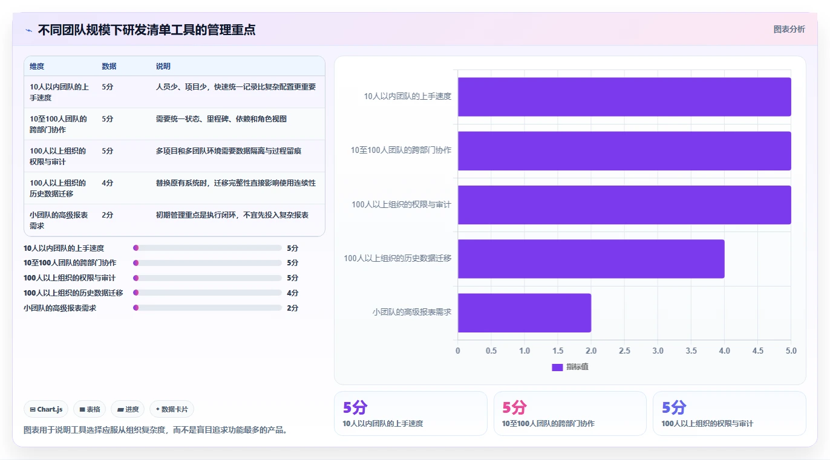Click progress label 小团队的高级报表需求
This screenshot has height=460, width=830.
click(x=60, y=308)
